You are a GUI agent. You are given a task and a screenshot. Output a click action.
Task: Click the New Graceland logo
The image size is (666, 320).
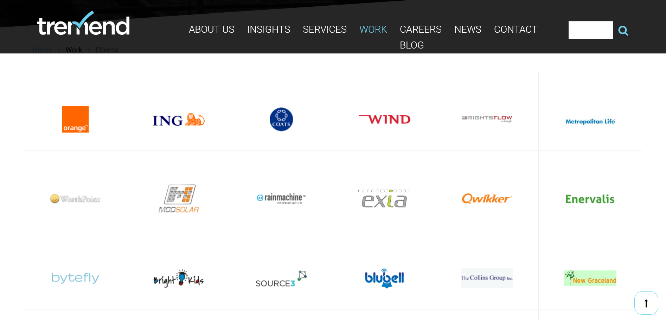click(x=590, y=278)
